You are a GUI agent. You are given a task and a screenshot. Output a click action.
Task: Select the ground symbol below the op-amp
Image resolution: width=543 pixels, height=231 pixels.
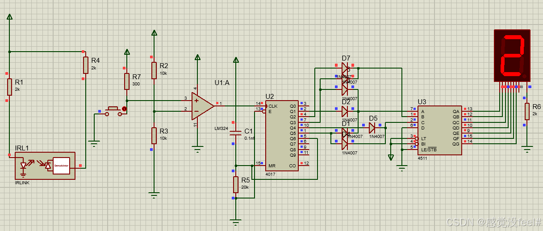pos(197,149)
